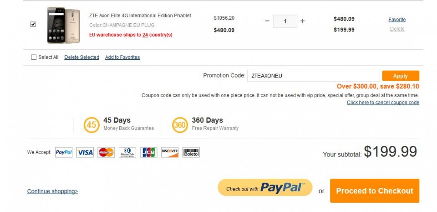Tick the Select All checkbox
The height and width of the screenshot is (212, 437).
coord(34,57)
